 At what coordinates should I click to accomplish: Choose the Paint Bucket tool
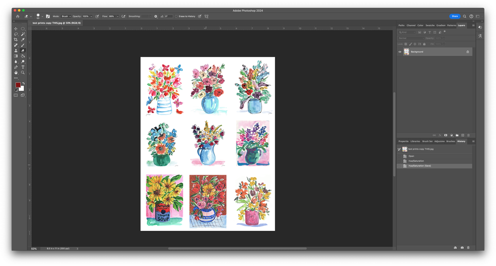[x=23, y=56]
